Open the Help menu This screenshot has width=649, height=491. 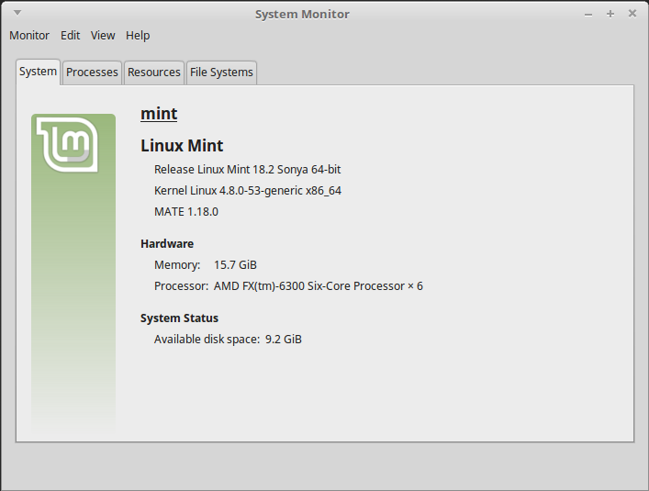point(138,36)
